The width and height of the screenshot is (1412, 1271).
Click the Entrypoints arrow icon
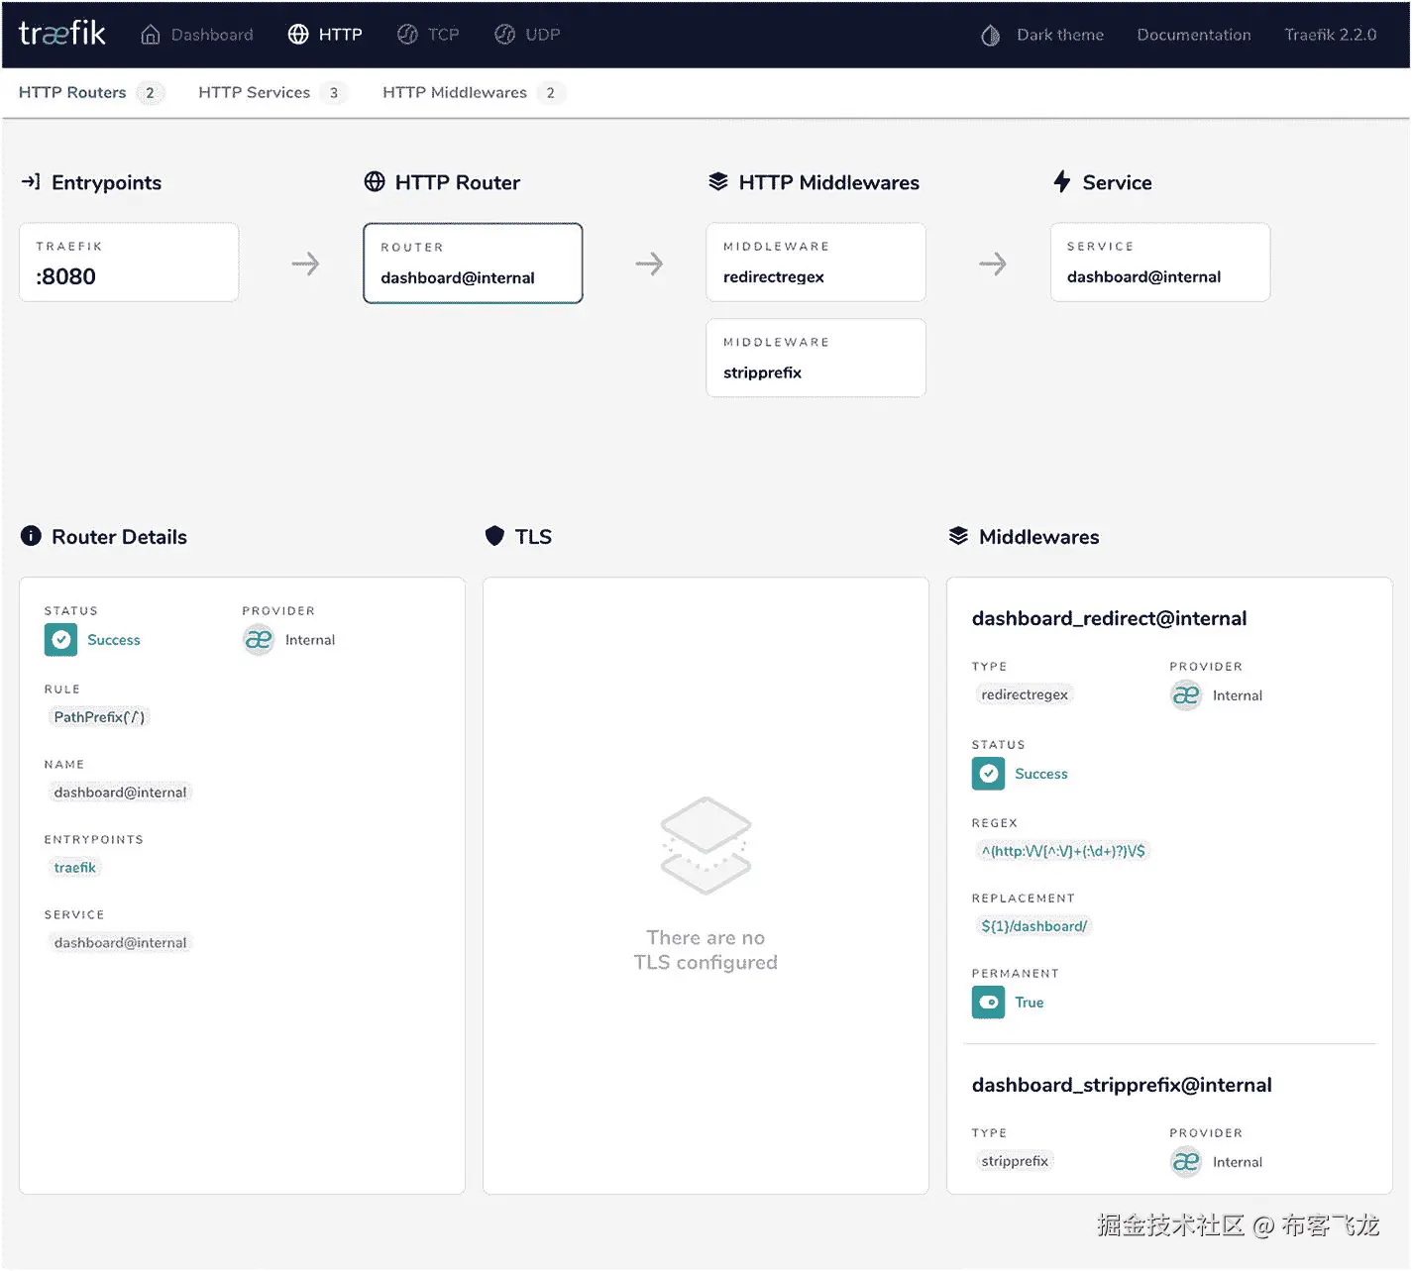(x=31, y=181)
